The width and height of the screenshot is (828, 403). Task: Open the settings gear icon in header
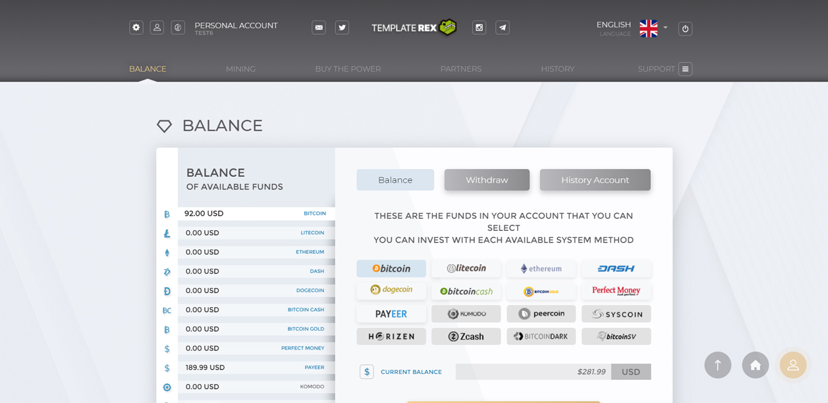(136, 28)
